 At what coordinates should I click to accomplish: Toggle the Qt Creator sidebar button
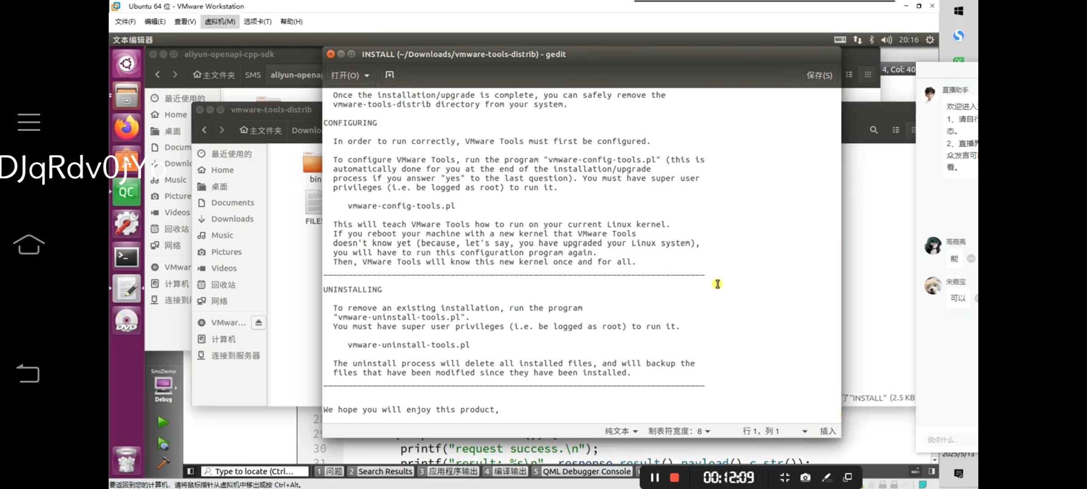pyautogui.click(x=191, y=471)
